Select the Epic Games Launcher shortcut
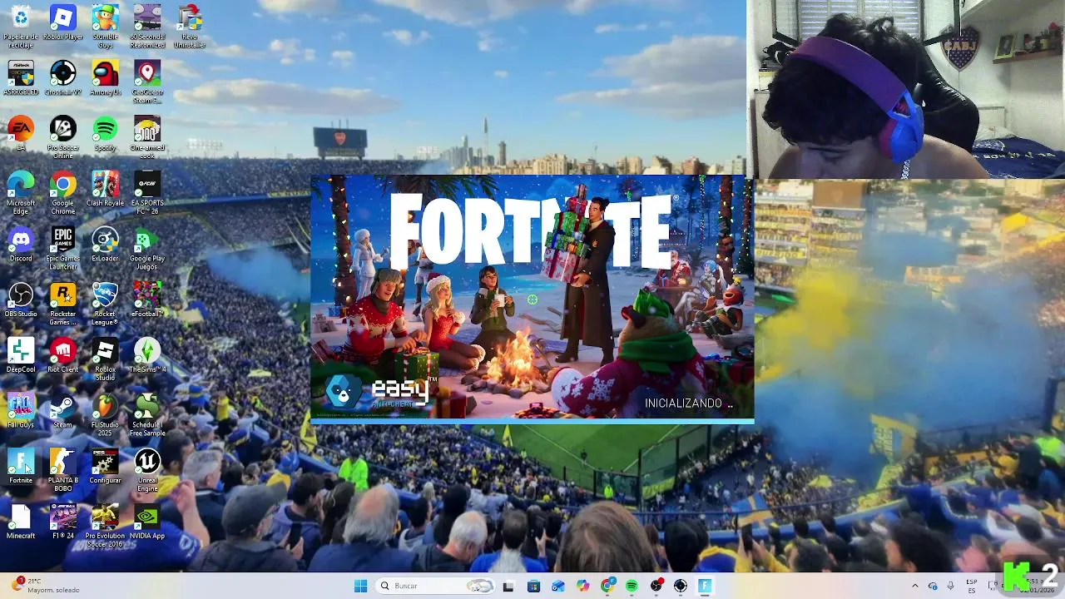The height and width of the screenshot is (599, 1065). pos(63,248)
